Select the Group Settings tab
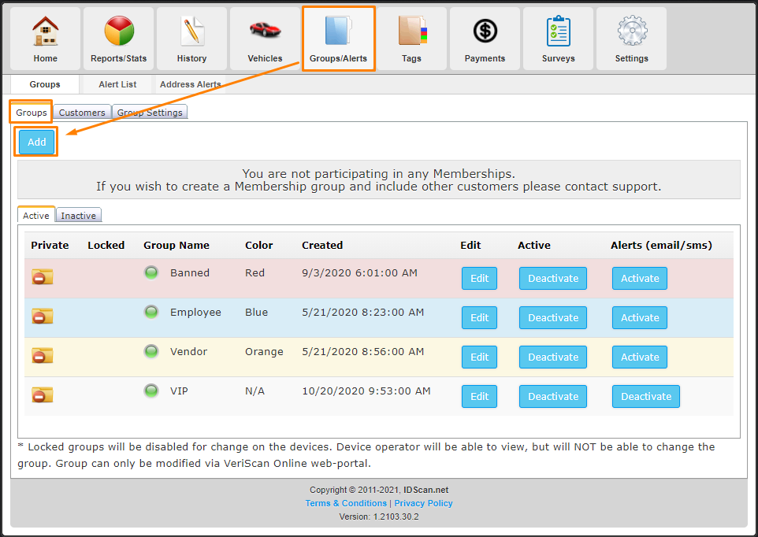The height and width of the screenshot is (537, 758). (x=150, y=113)
